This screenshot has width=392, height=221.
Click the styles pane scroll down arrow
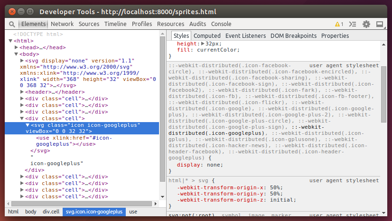(x=384, y=213)
